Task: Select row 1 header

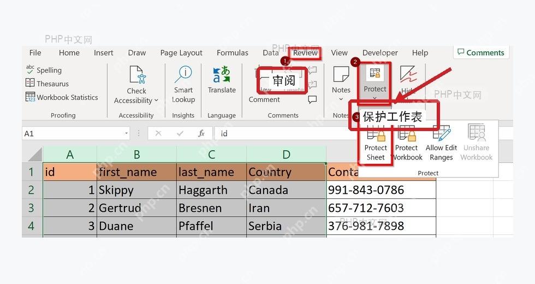Action: (32, 171)
